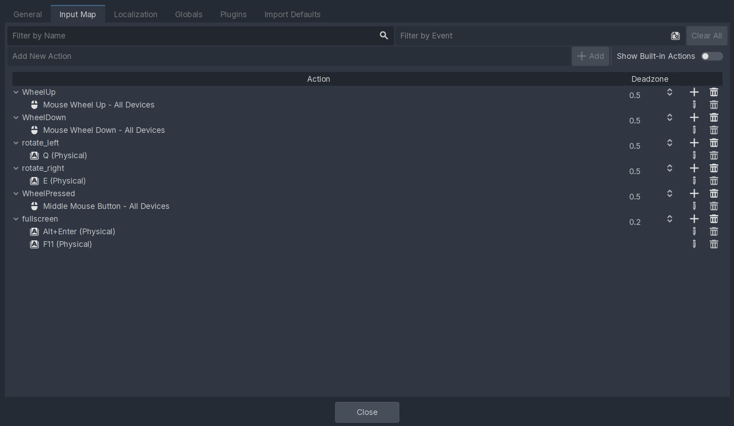
Task: Click the Filter by Event listen icon
Action: pos(675,36)
